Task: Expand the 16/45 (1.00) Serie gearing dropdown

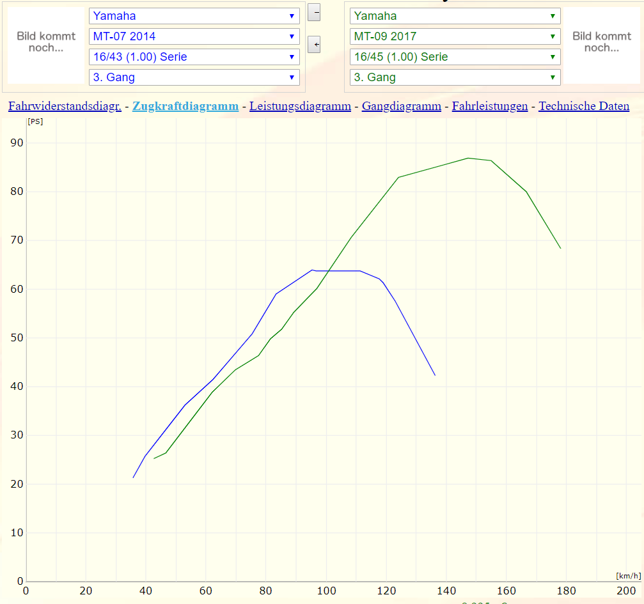Action: pos(455,57)
